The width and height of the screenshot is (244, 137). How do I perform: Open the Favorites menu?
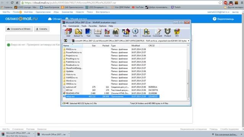pos(93,26)
